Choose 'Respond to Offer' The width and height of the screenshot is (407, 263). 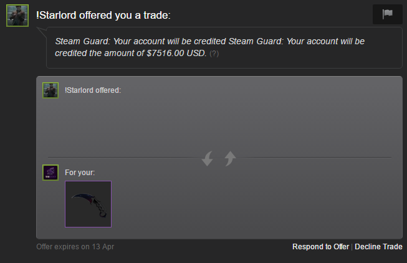pos(320,247)
